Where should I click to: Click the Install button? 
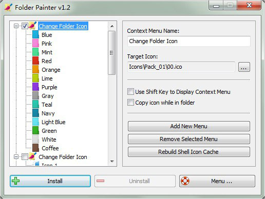(50, 181)
